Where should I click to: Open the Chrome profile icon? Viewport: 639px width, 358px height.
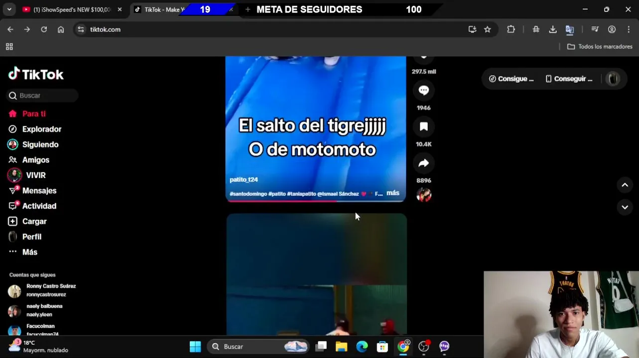click(x=612, y=29)
